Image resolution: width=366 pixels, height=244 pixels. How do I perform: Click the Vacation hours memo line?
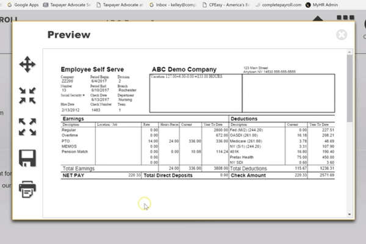(x=186, y=77)
